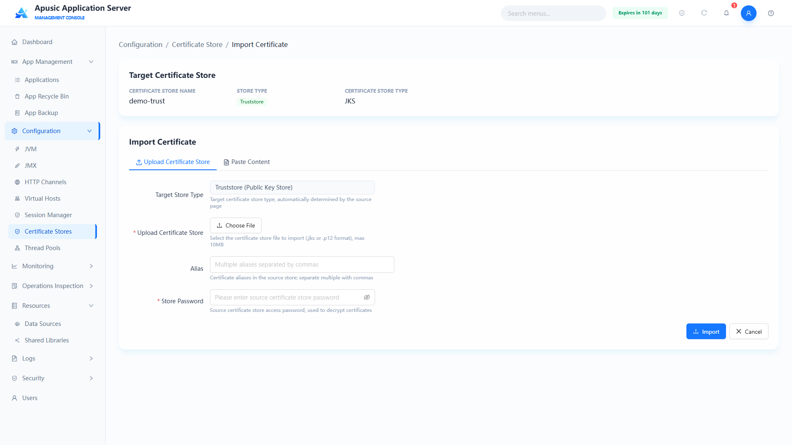Open Applications in sidebar
This screenshot has width=792, height=445.
click(53, 80)
